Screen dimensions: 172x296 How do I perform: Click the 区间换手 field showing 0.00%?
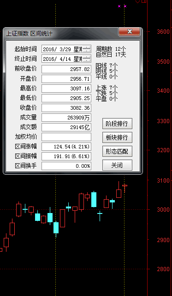pyautogui.click(x=66, y=166)
